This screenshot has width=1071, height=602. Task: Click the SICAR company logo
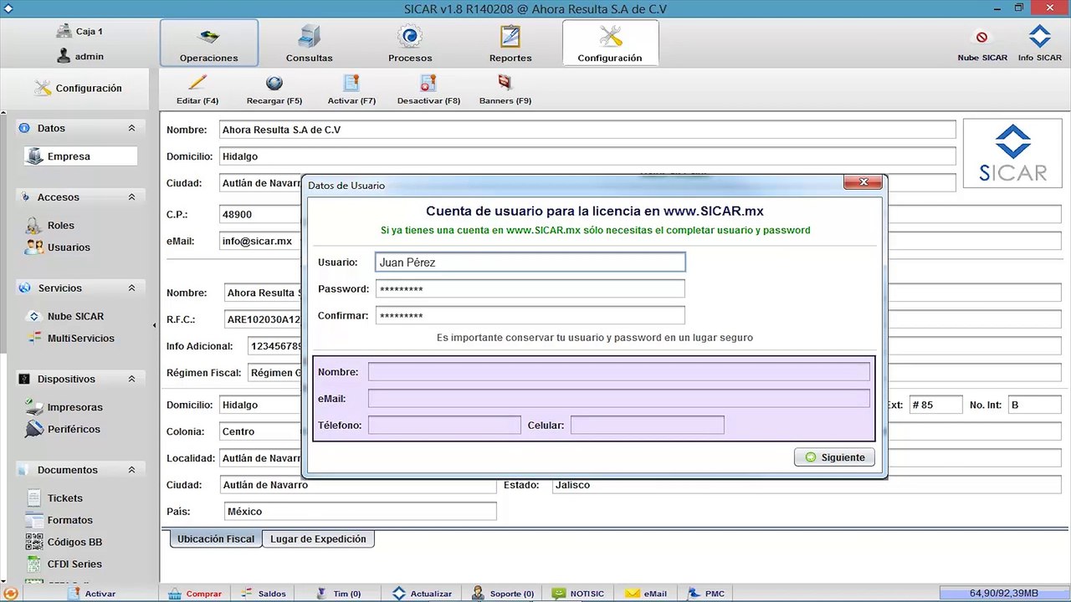point(1012,154)
